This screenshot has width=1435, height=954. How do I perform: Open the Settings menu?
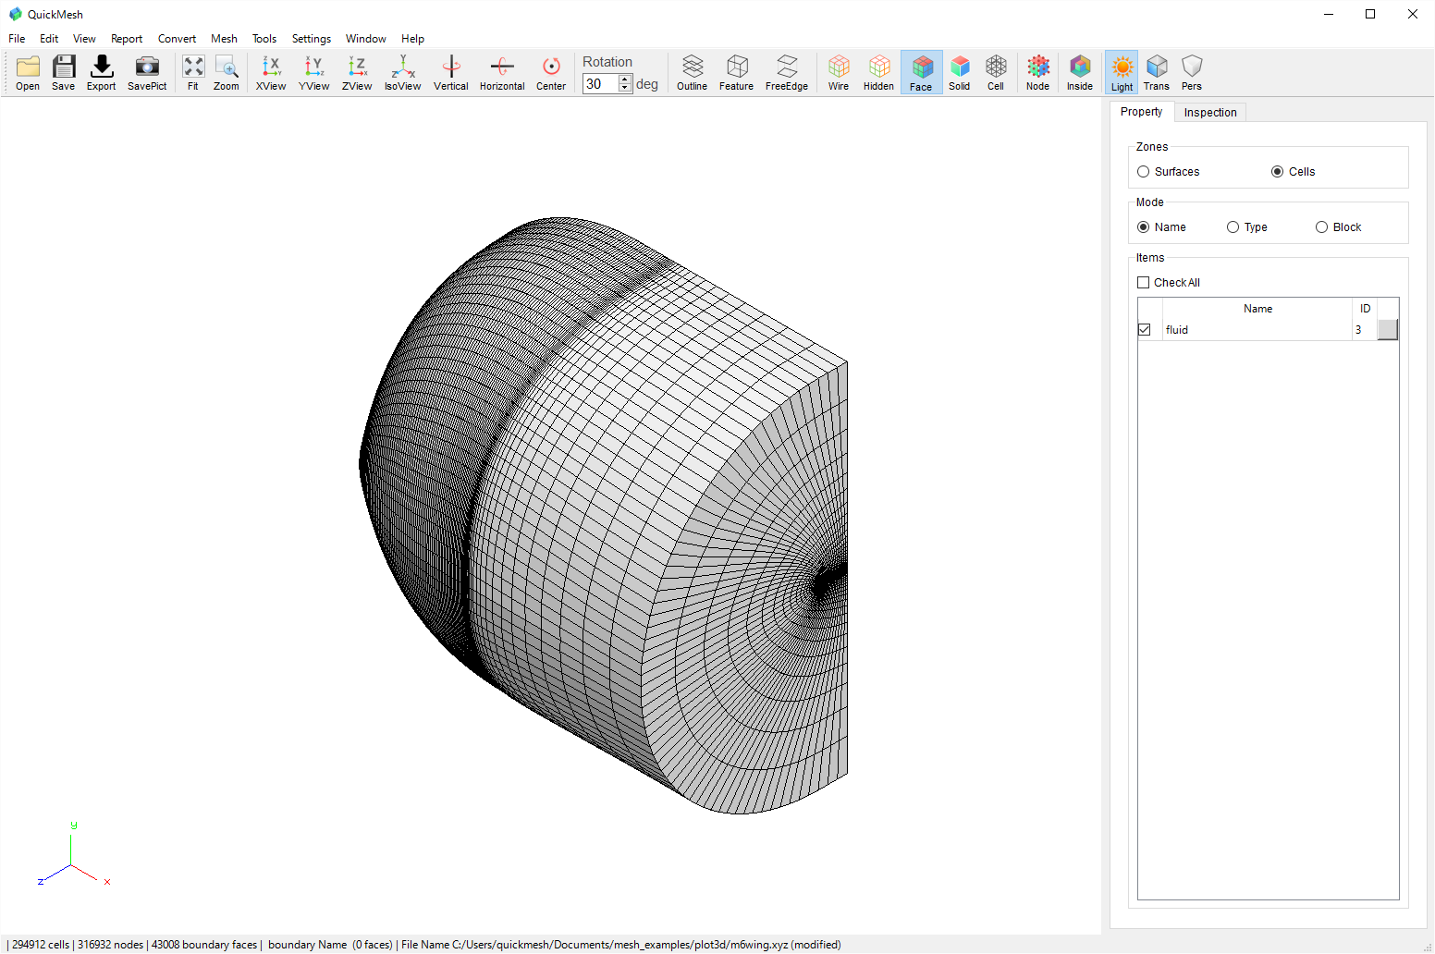[312, 39]
